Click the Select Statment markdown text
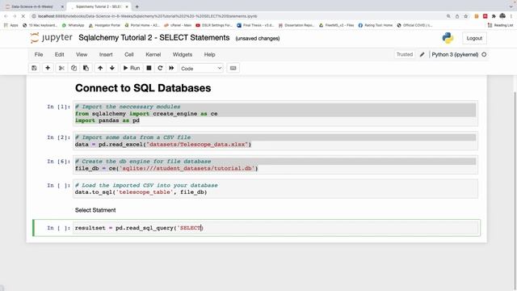Screen dimensions: 517x291 pyautogui.click(x=95, y=210)
